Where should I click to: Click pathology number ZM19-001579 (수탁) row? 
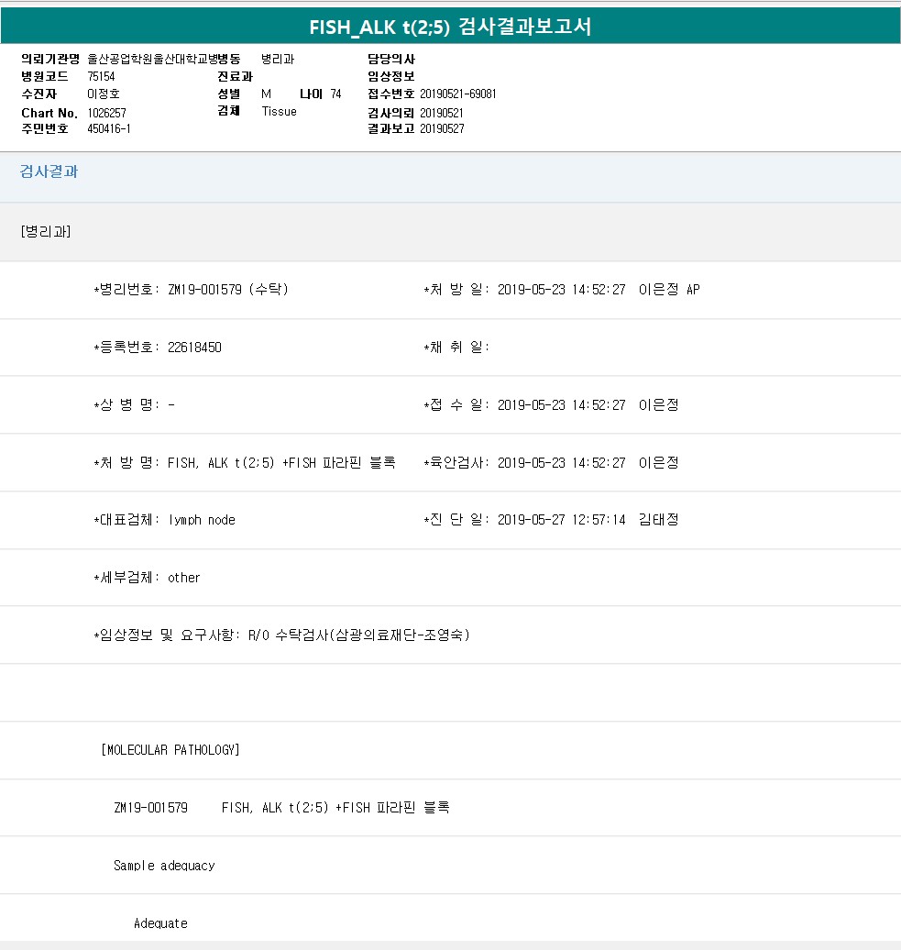point(192,290)
